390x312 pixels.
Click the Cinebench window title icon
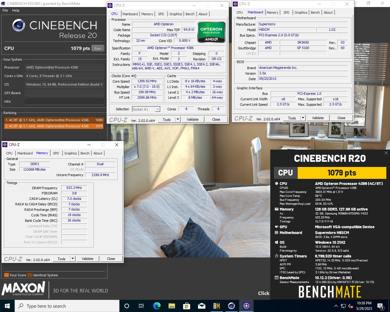coord(3,3)
